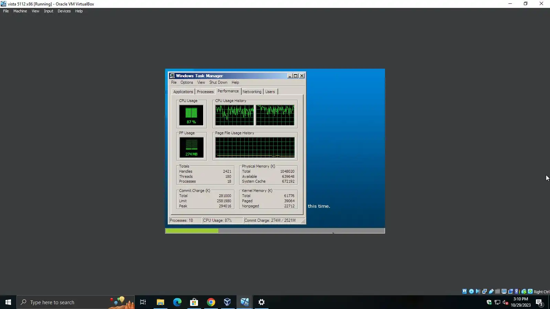Close the Windows Task Manager window

pyautogui.click(x=302, y=76)
